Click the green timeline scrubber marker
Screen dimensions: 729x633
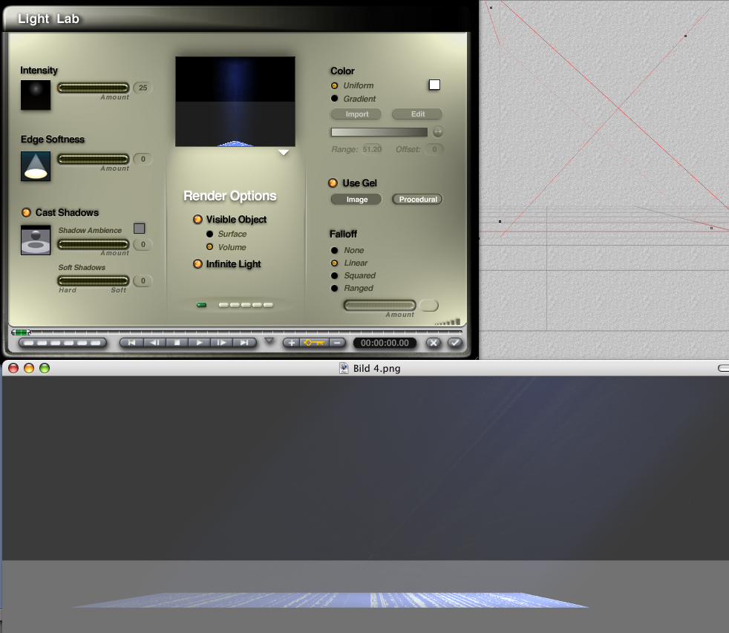click(21, 332)
